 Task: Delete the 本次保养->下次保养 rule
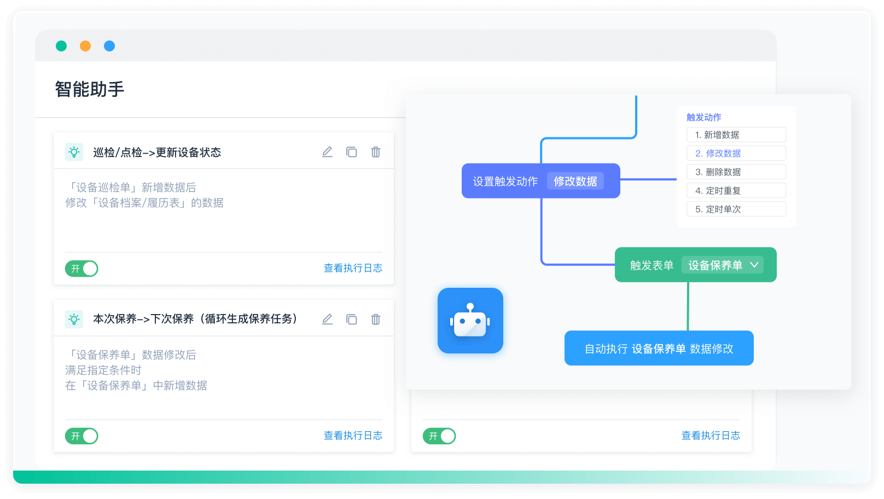point(376,319)
